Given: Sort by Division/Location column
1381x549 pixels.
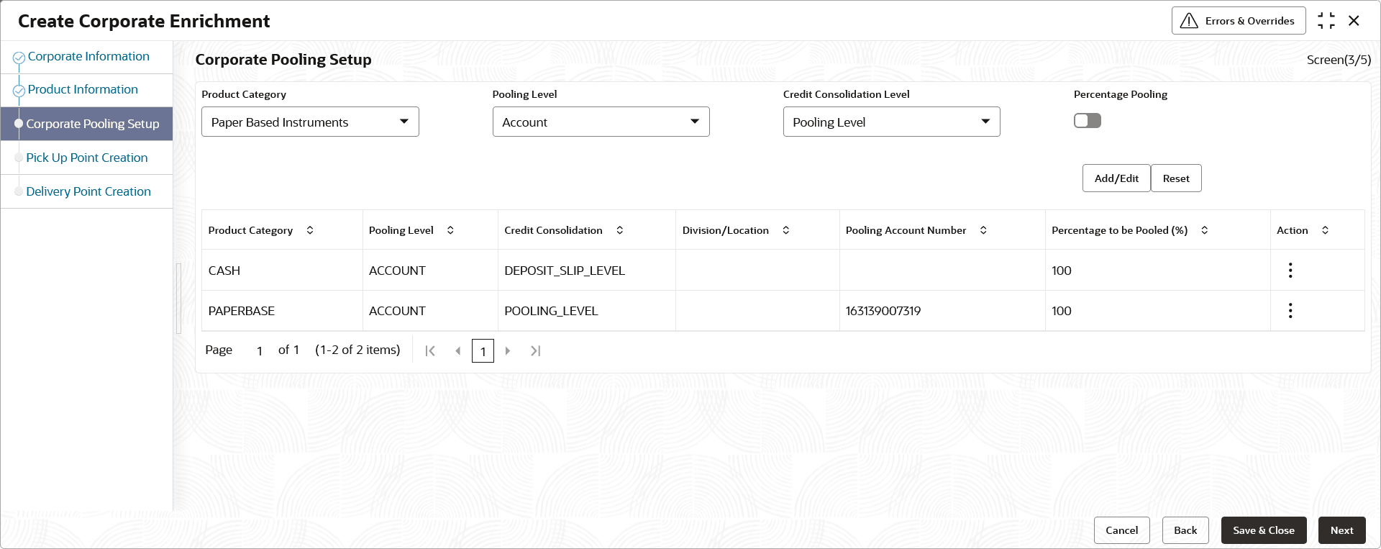Looking at the screenshot, I should coord(785,230).
